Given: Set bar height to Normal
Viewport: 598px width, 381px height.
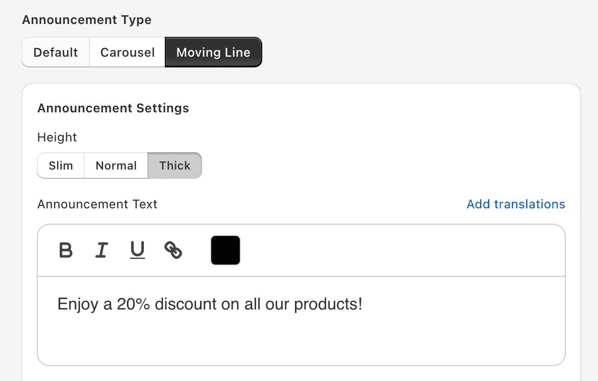Looking at the screenshot, I should point(116,165).
